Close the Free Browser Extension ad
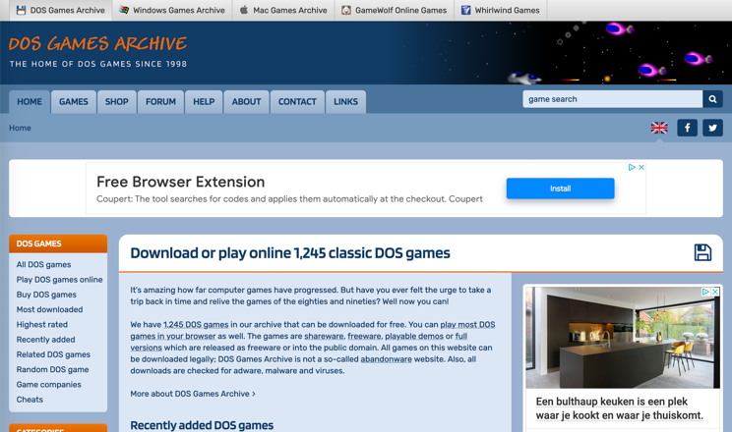732x432 pixels. (641, 167)
